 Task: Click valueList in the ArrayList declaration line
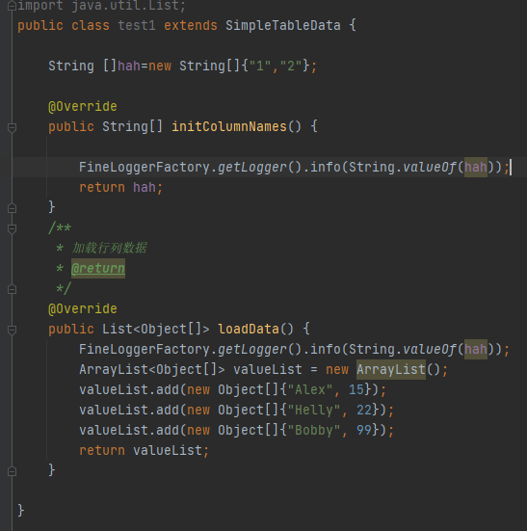[x=268, y=369]
